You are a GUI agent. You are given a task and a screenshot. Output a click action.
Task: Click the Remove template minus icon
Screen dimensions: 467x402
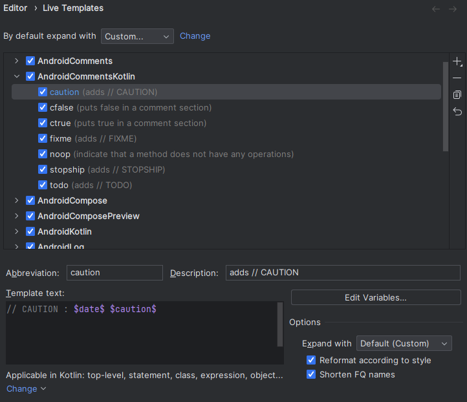[457, 78]
